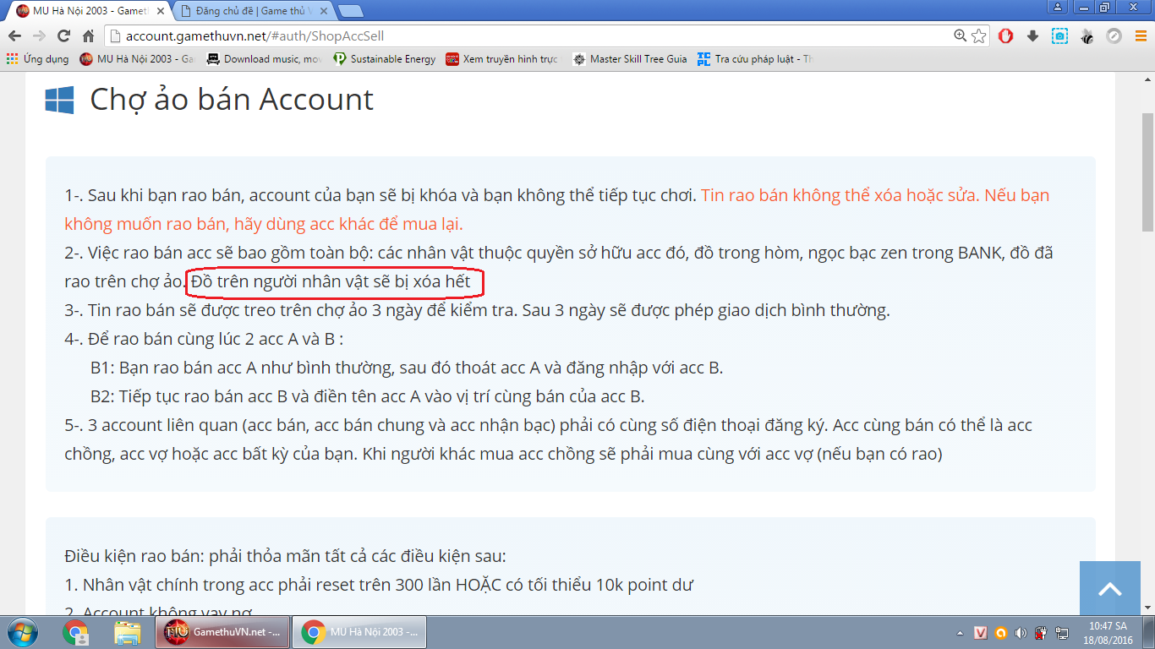This screenshot has width=1155, height=649.
Task: Click the browser back arrow
Action: (14, 36)
